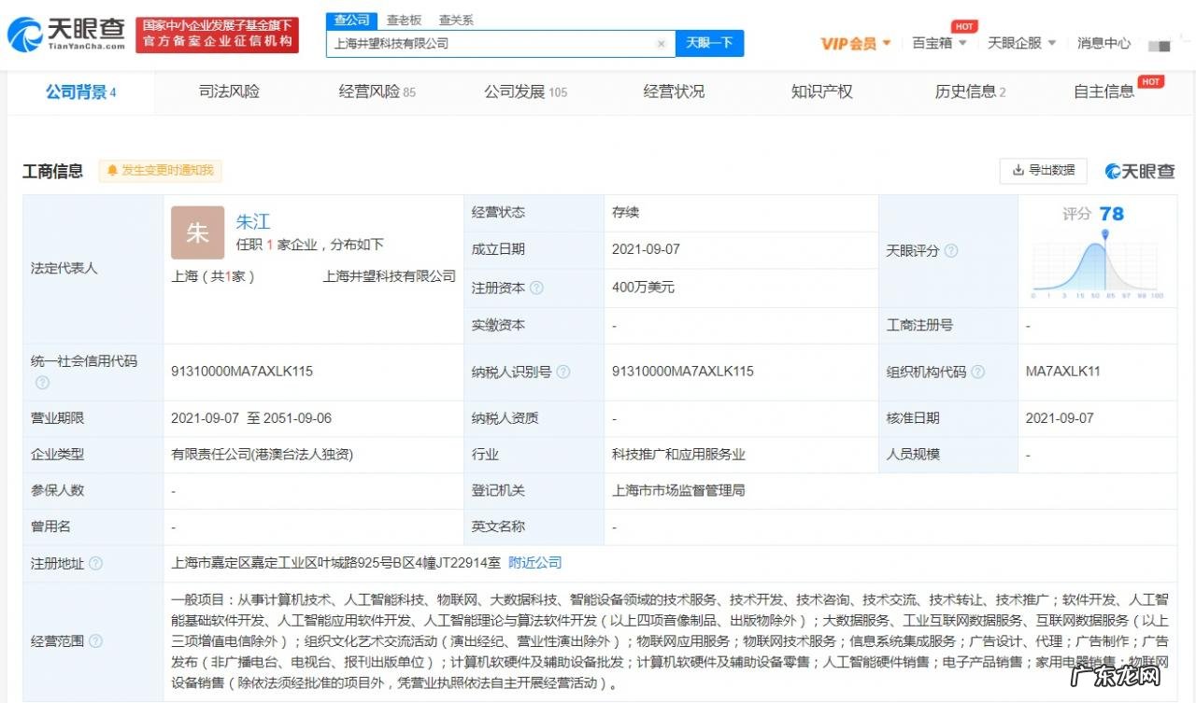
Task: Open the 附近公司 link
Action: (x=533, y=563)
